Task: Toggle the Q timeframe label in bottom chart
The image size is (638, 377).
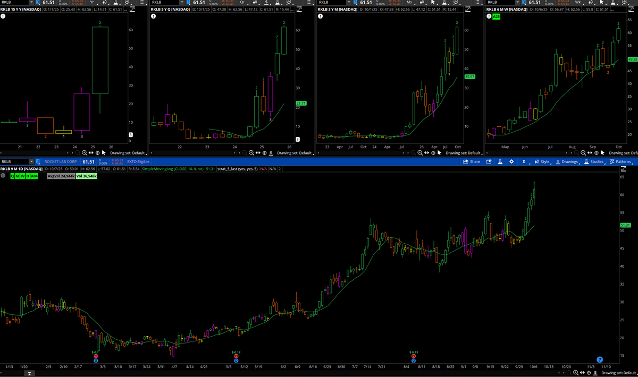Action: point(12,176)
